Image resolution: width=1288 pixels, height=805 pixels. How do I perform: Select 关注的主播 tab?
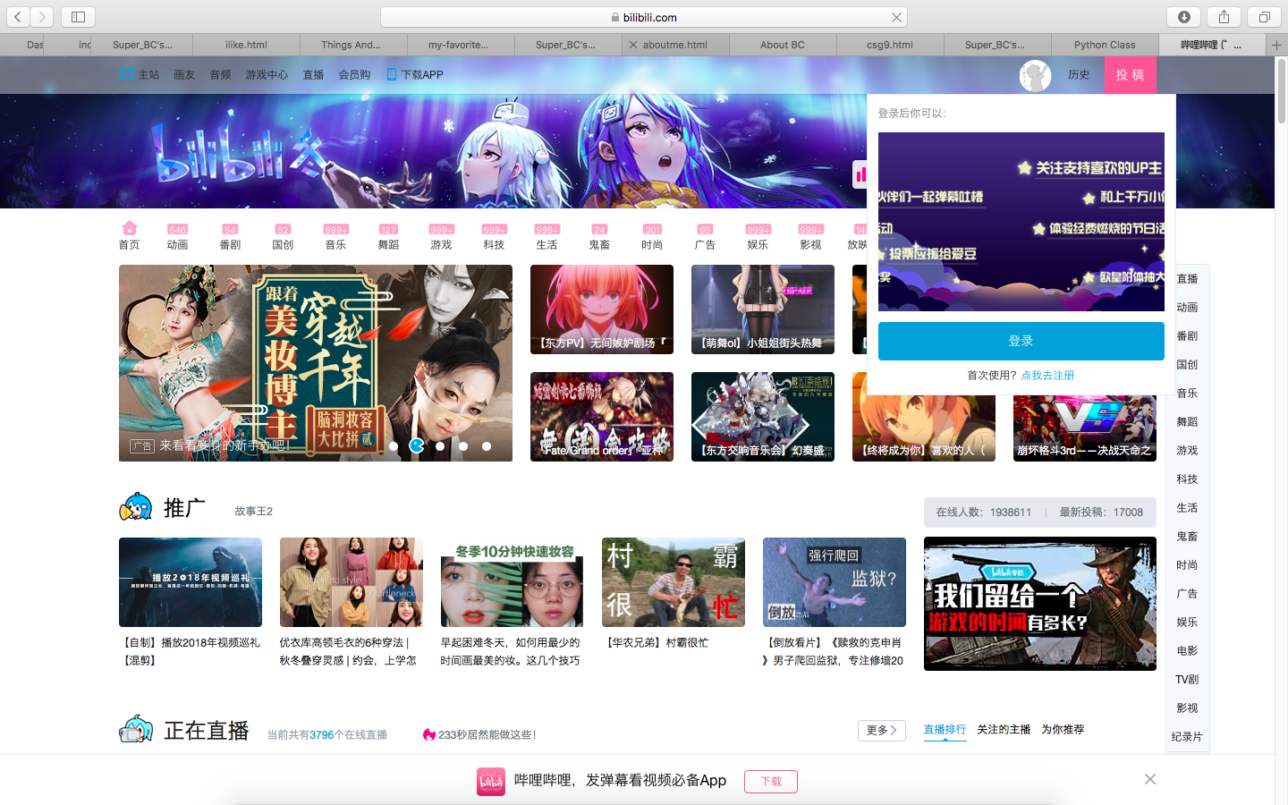tap(1004, 730)
